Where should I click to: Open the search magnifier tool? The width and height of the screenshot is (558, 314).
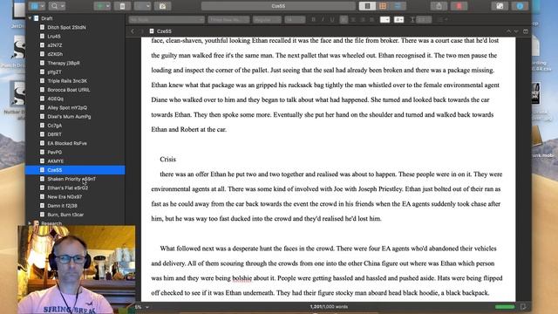54,6
